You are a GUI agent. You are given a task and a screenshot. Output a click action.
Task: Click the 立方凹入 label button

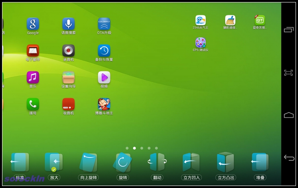[191, 177]
